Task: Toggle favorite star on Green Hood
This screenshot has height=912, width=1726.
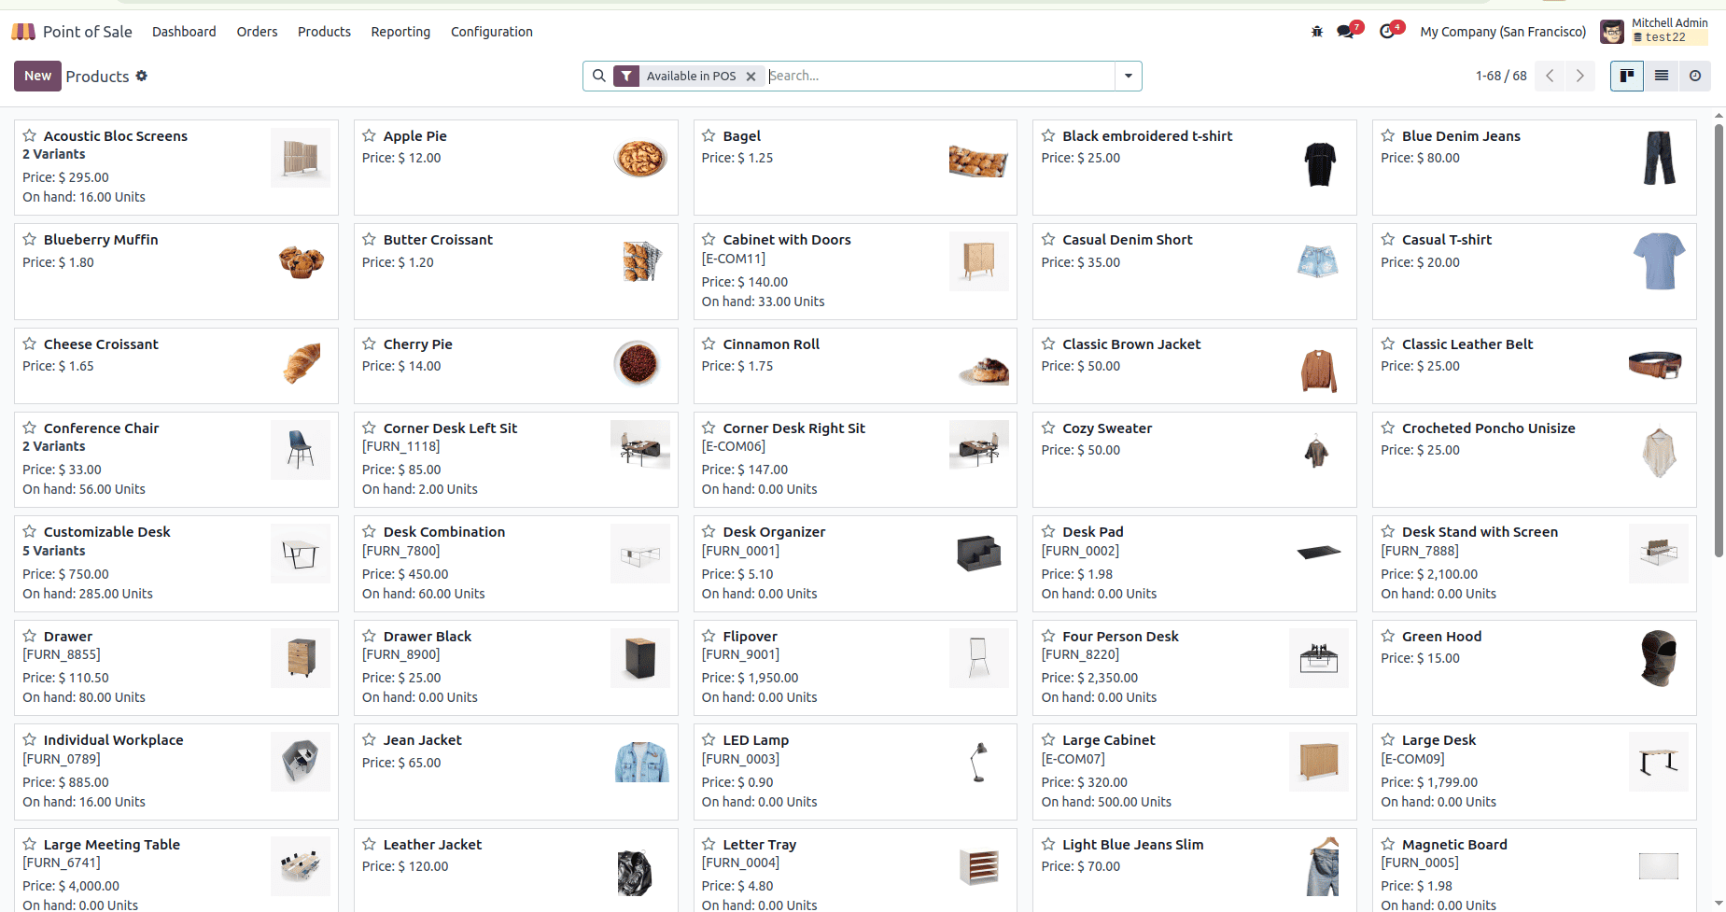Action: [1388, 637]
